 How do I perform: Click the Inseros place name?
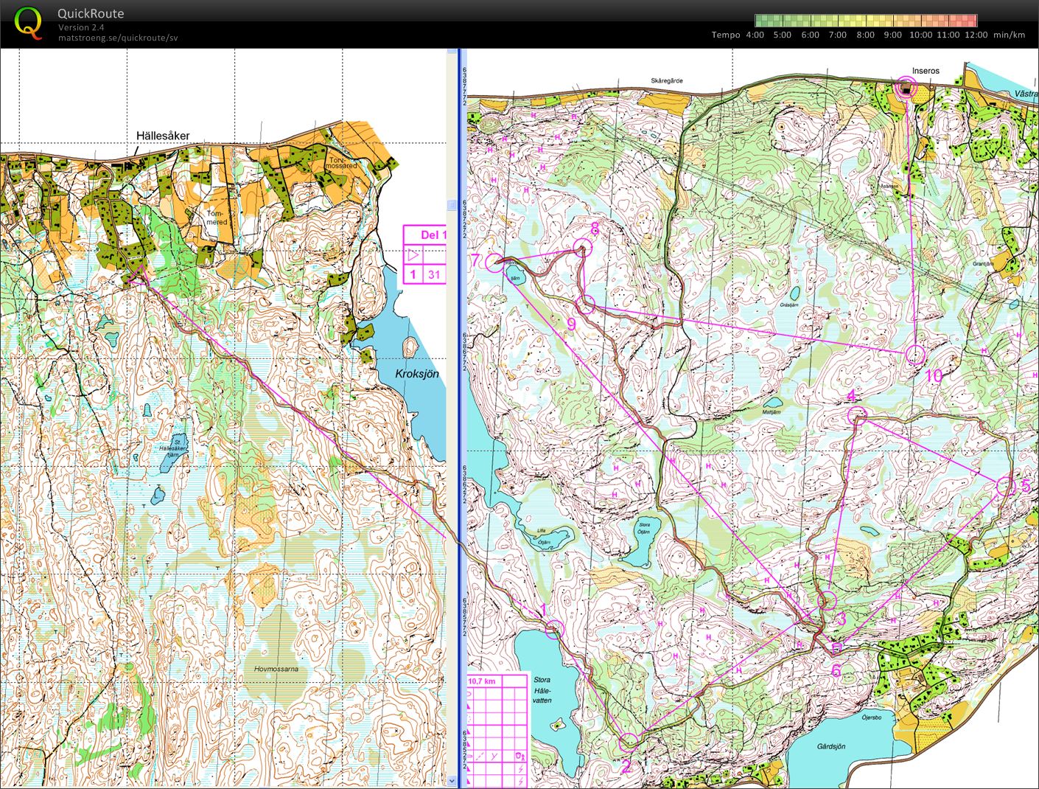tap(926, 71)
